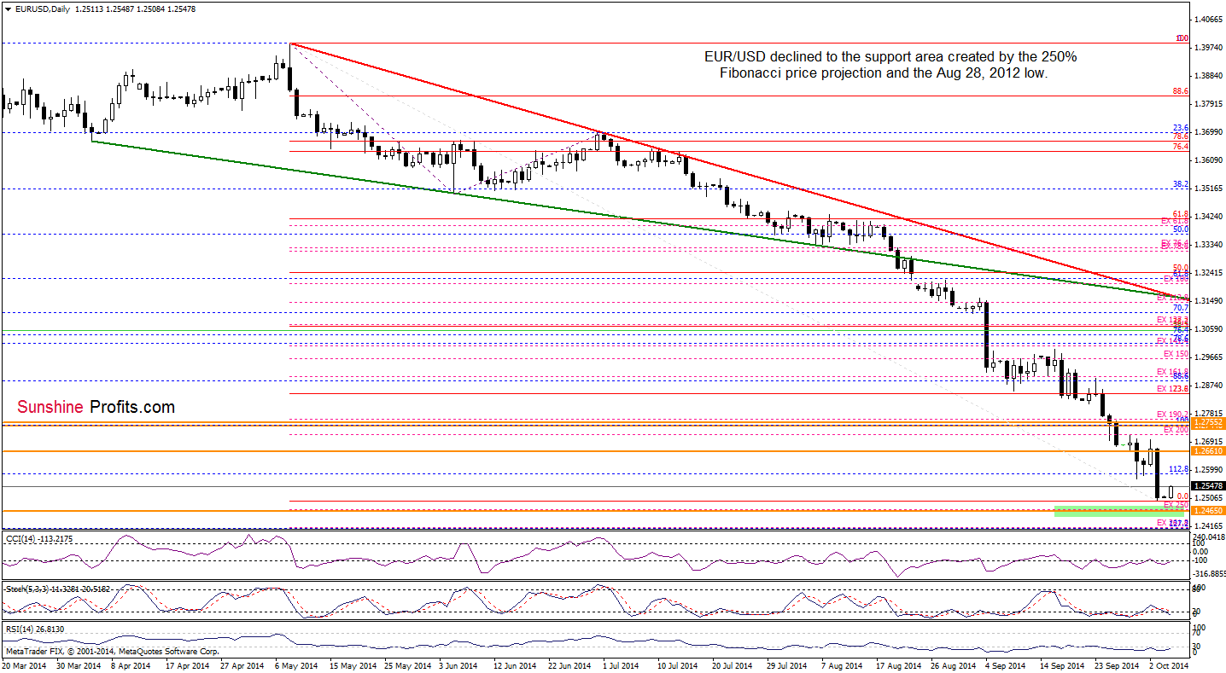1226x673 pixels.
Task: Click the 4 Sep 2014 date label
Action: [x=1005, y=664]
